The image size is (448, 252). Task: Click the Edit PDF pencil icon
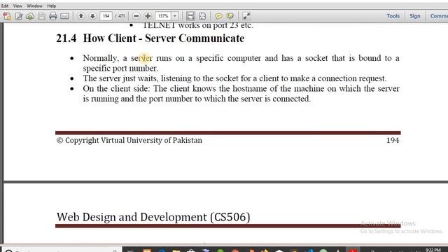19,16
